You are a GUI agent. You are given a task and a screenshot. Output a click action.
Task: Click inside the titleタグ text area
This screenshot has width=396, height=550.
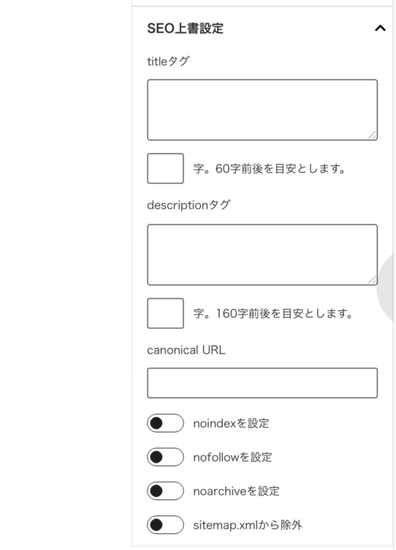point(262,110)
